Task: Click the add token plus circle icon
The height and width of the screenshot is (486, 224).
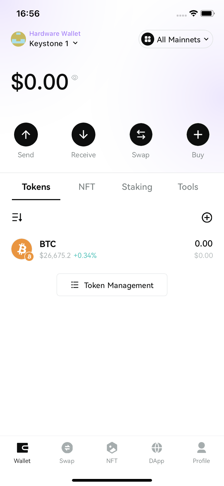Action: click(x=207, y=218)
